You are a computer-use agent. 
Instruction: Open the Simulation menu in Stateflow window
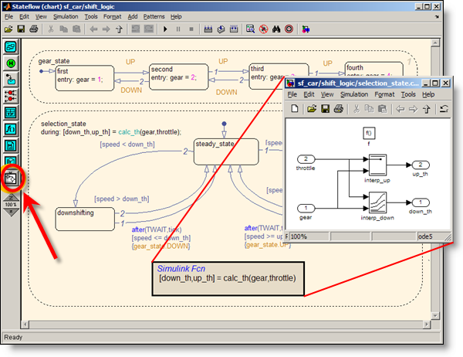click(65, 16)
